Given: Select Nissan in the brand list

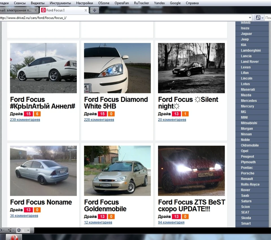Looking at the screenshot, I should 252,134.
